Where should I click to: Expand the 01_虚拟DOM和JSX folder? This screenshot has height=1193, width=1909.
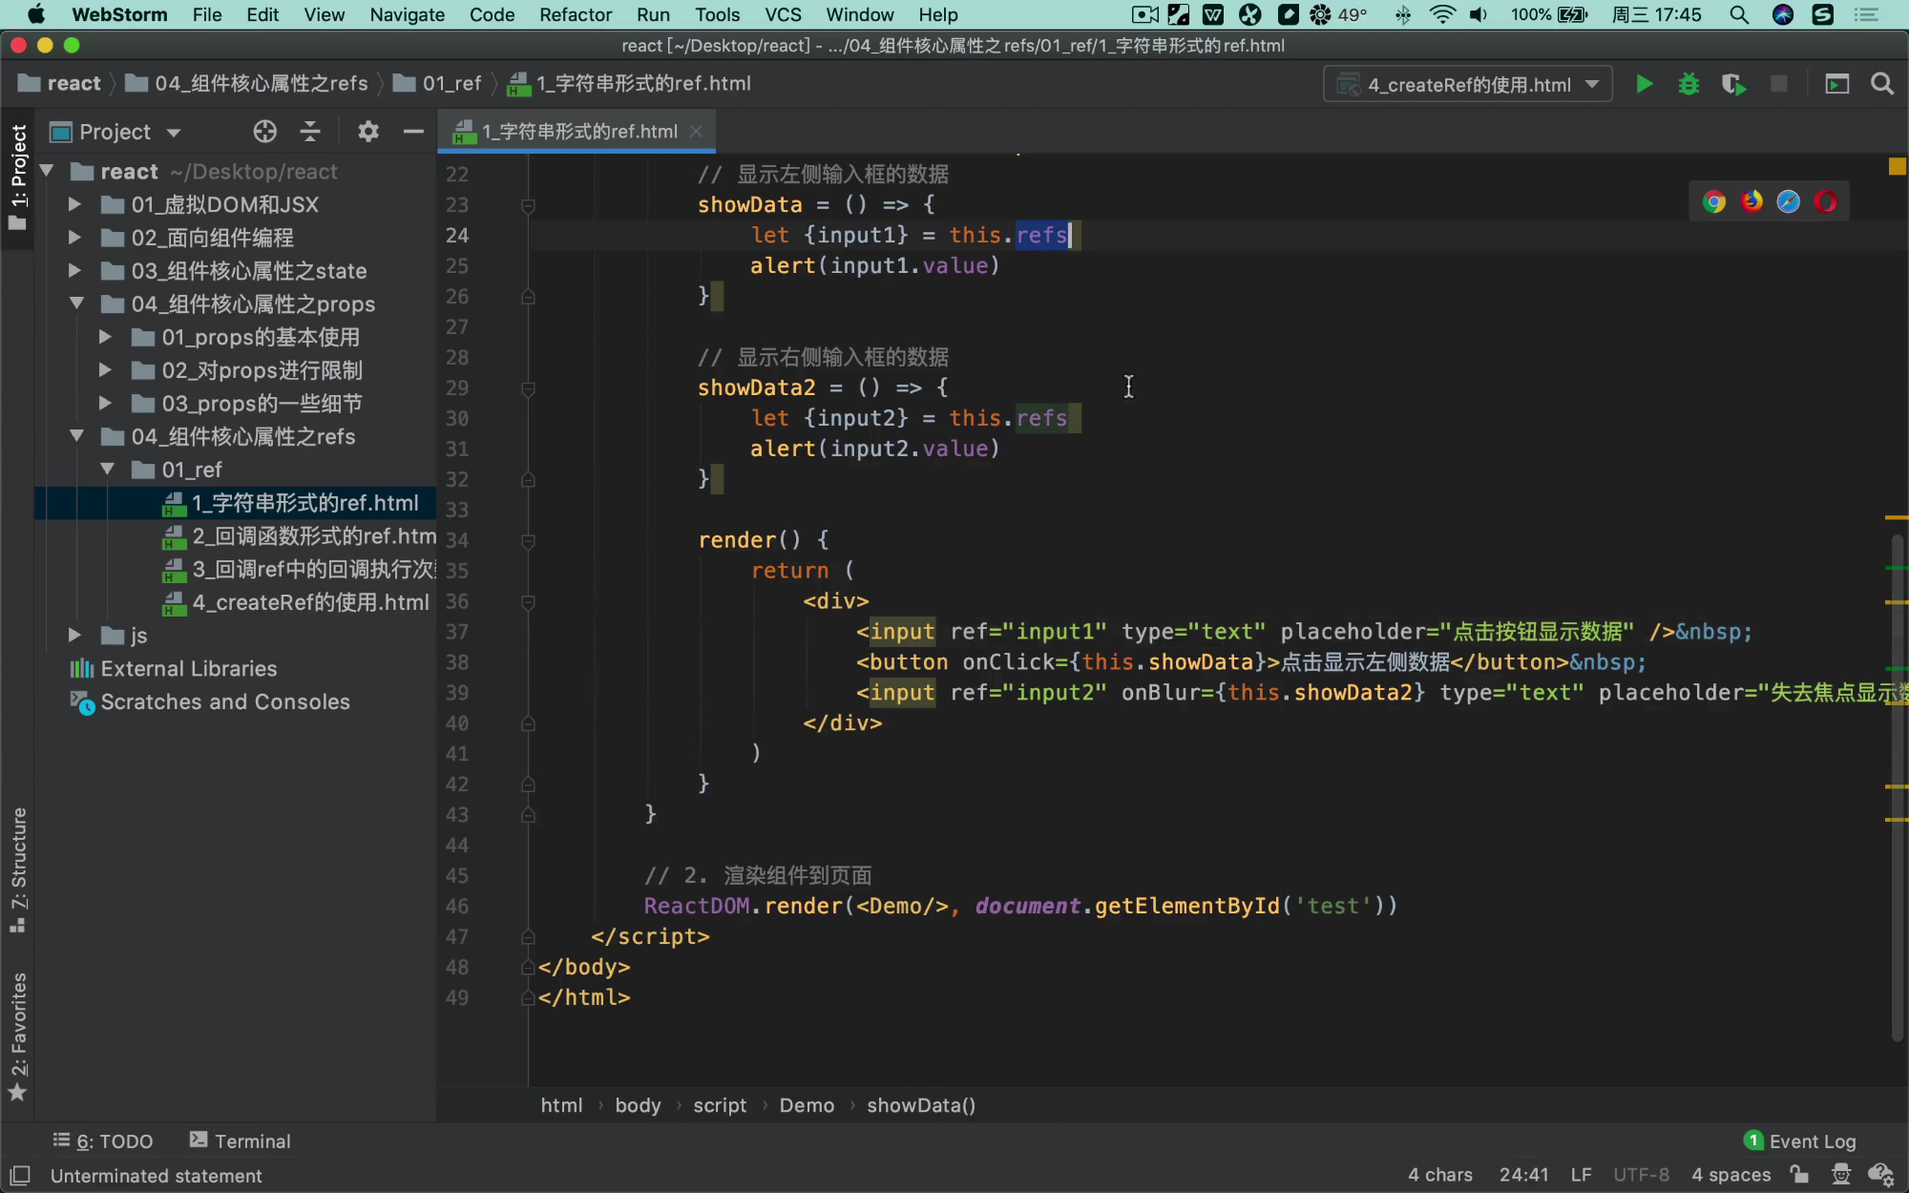74,204
